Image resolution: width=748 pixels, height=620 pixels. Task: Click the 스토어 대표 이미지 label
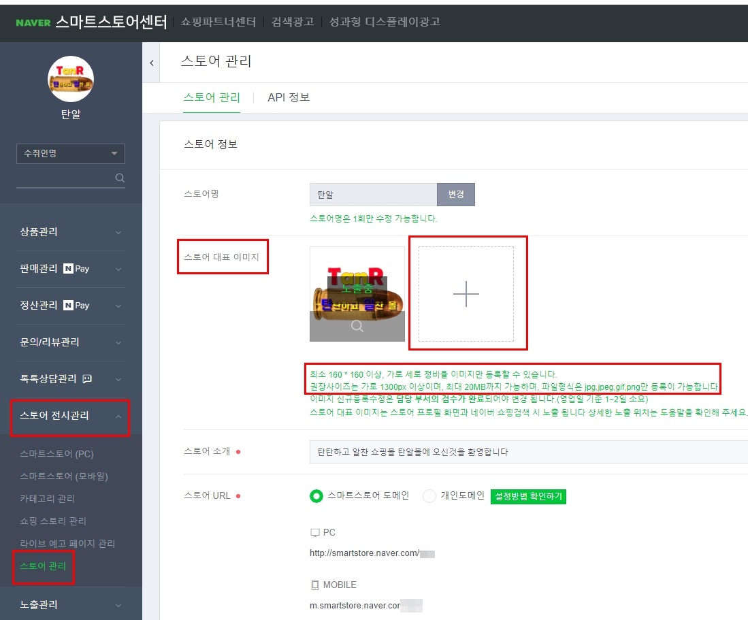(221, 257)
